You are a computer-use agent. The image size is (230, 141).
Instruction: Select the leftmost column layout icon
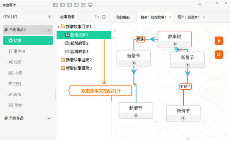pos(56,5)
